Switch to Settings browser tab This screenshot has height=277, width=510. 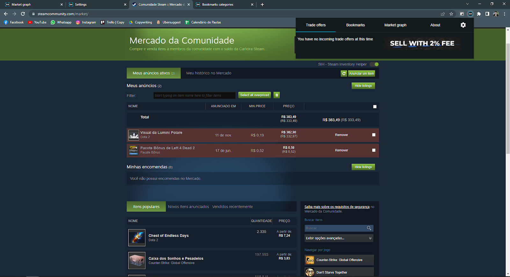click(x=97, y=4)
